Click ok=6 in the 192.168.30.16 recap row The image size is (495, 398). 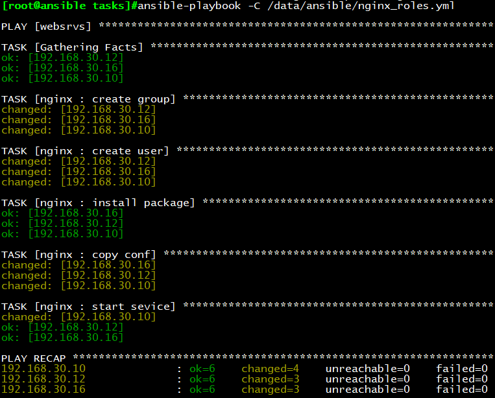[x=202, y=390]
